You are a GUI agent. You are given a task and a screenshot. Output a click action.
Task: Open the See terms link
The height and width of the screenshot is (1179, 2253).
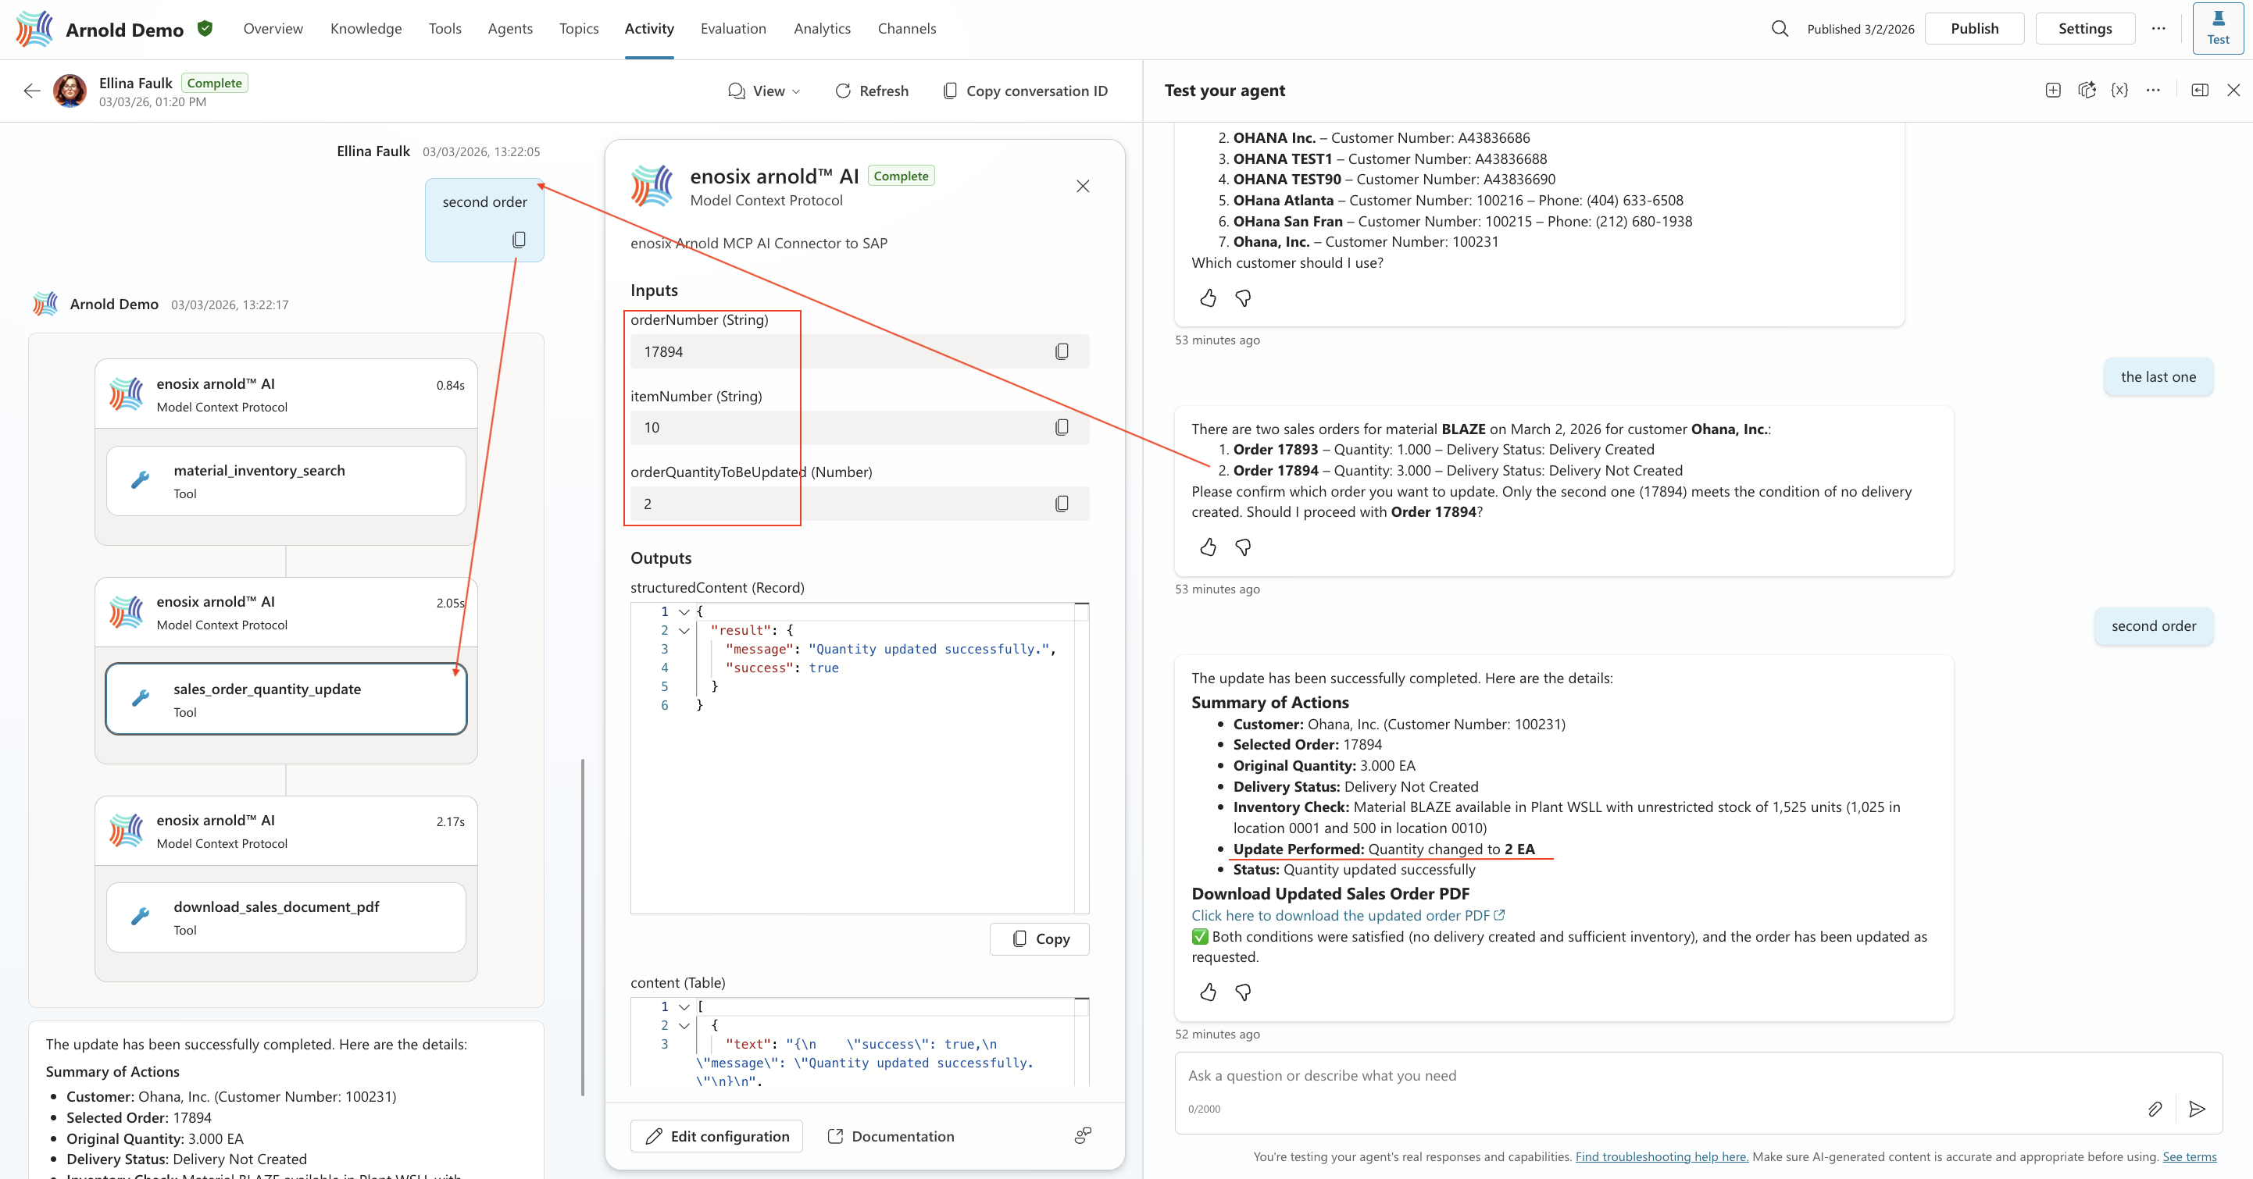click(x=2189, y=1156)
